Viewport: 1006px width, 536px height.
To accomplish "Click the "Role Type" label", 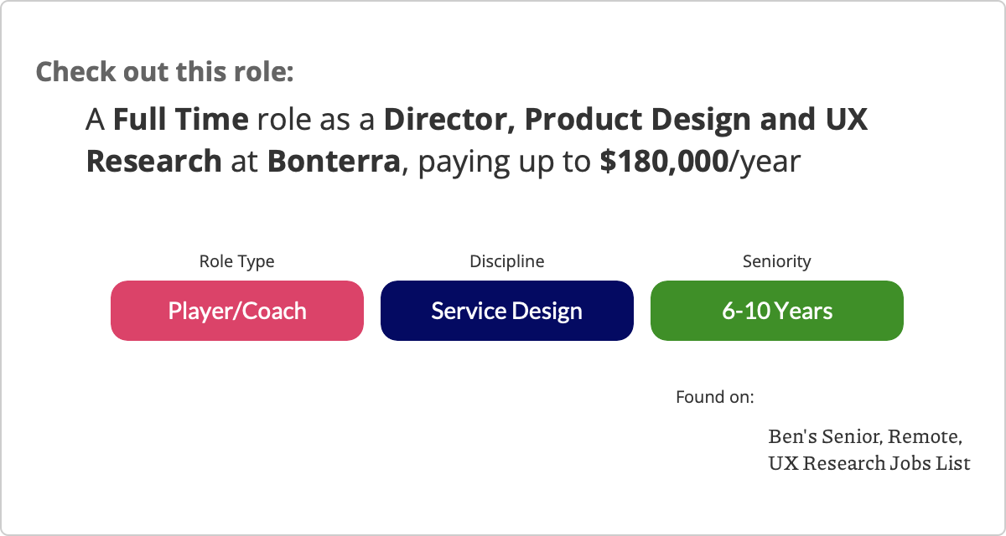I will [x=236, y=261].
